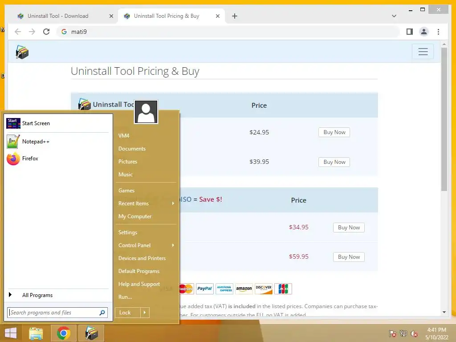Click the PayPal payment icon
The image size is (456, 342).
[205, 289]
